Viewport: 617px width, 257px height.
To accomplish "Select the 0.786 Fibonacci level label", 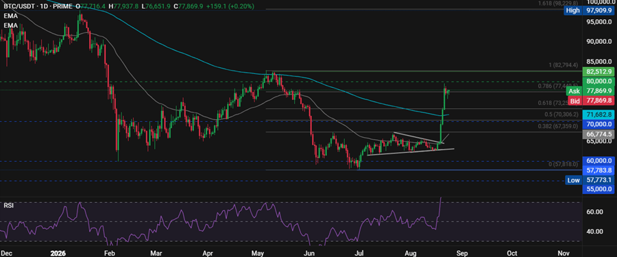I will (558, 86).
